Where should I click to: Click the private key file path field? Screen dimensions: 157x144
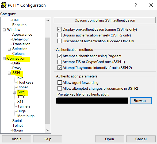(92, 101)
